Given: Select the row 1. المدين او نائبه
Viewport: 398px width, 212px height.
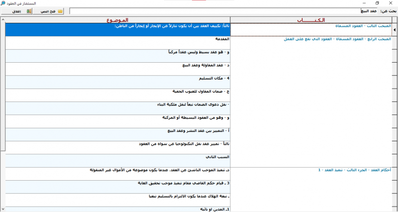Looking at the screenshot, I should [x=118, y=209].
